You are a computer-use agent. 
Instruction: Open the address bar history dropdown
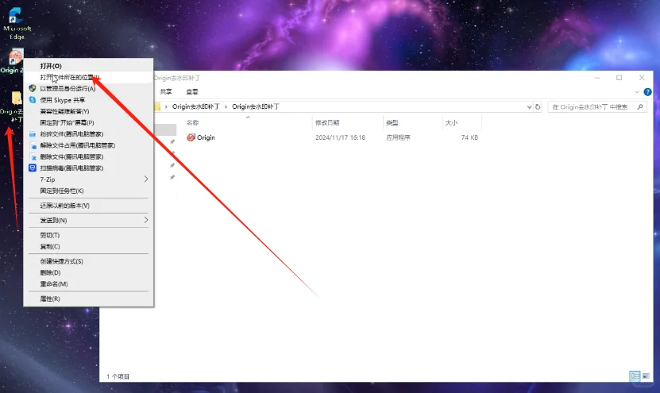529,107
